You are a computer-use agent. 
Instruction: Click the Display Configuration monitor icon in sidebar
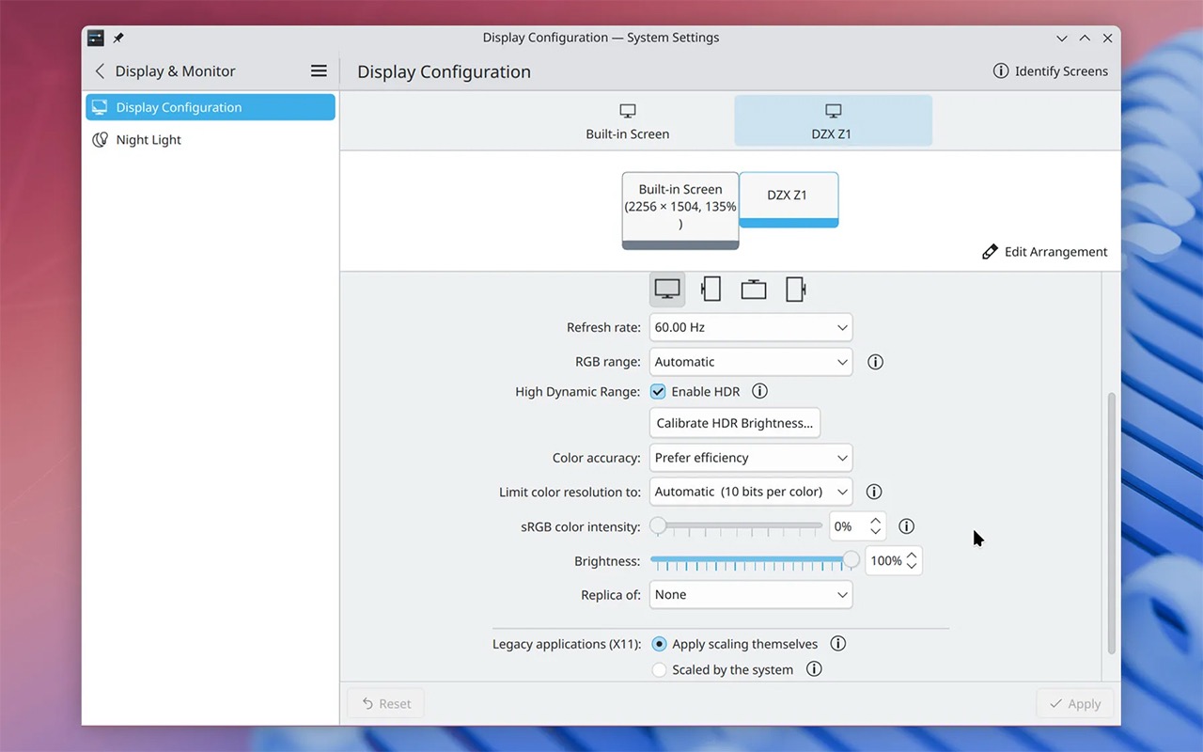click(100, 107)
